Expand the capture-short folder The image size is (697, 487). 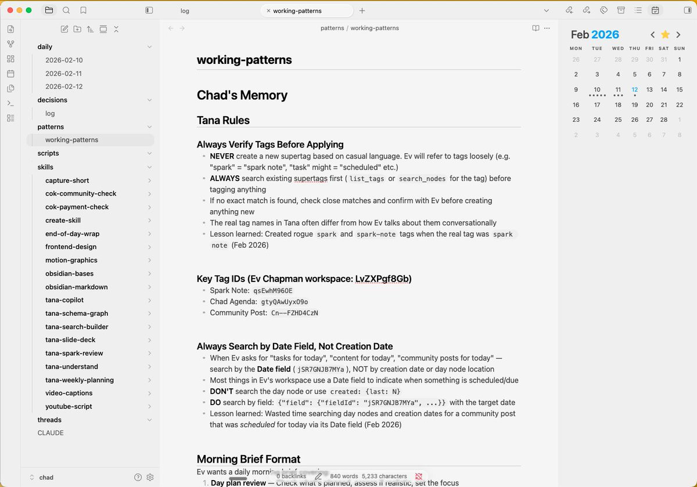149,181
